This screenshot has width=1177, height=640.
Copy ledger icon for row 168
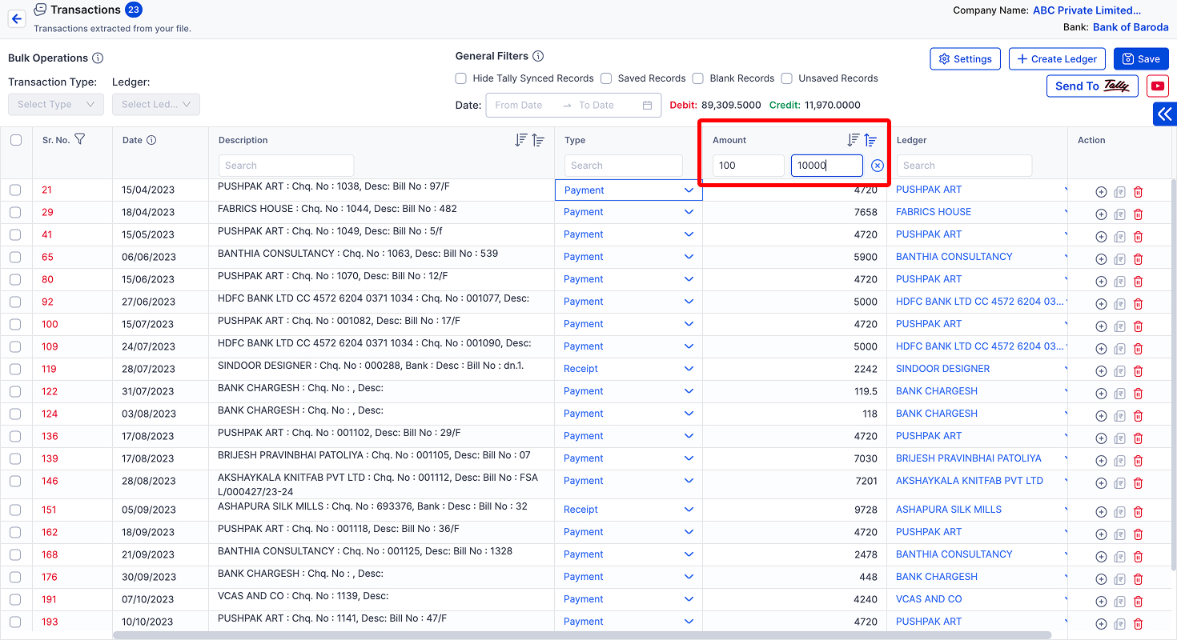pos(1119,557)
